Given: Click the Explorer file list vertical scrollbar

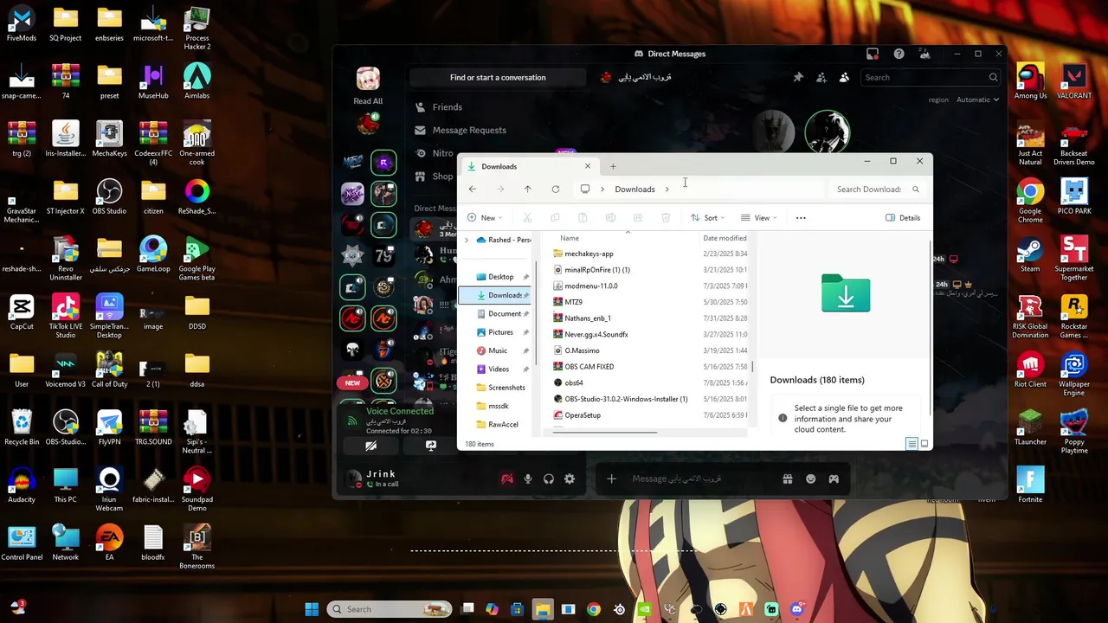Looking at the screenshot, I should [754, 367].
